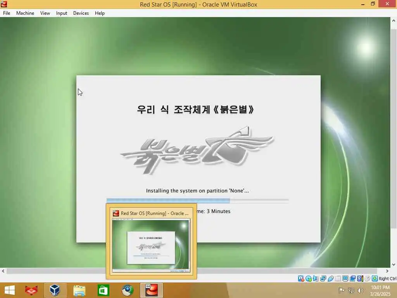Open the volume speaker tray icon

[360, 290]
